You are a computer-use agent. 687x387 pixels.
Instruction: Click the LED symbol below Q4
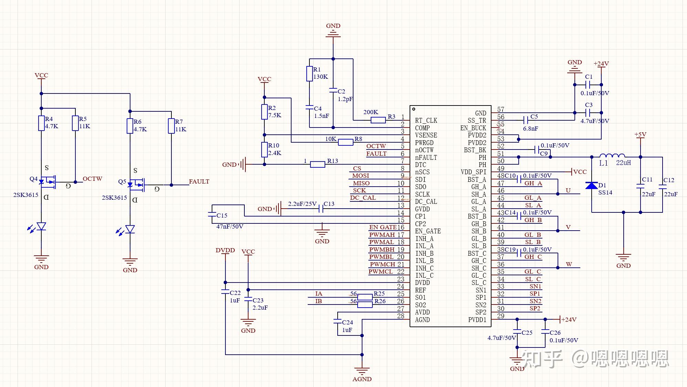(x=41, y=226)
